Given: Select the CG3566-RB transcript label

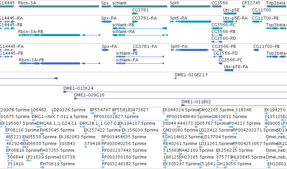Looking at the screenshot, I should click(223, 32).
